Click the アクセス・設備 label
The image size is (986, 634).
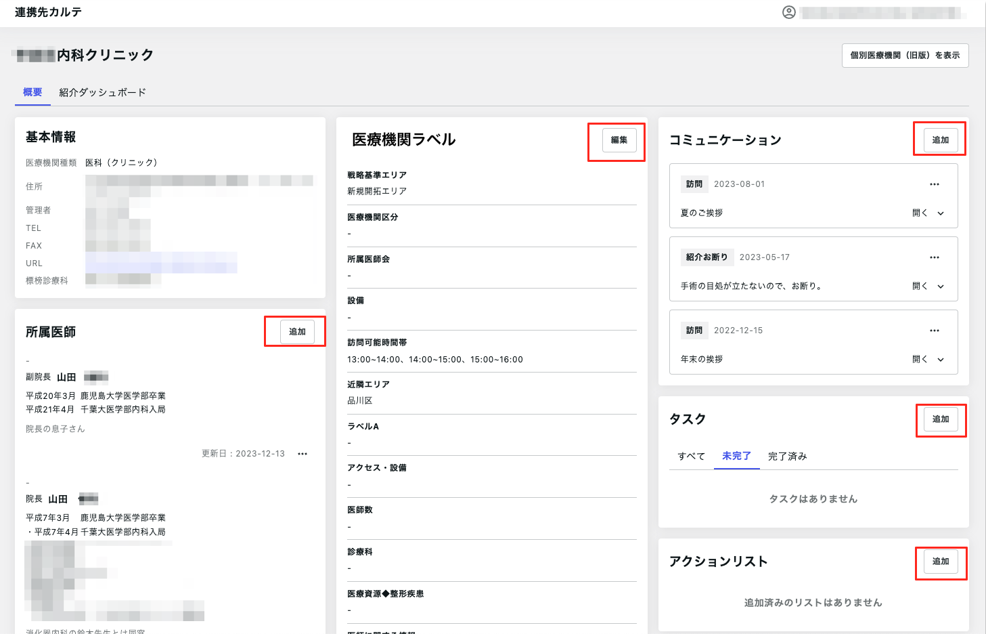377,468
